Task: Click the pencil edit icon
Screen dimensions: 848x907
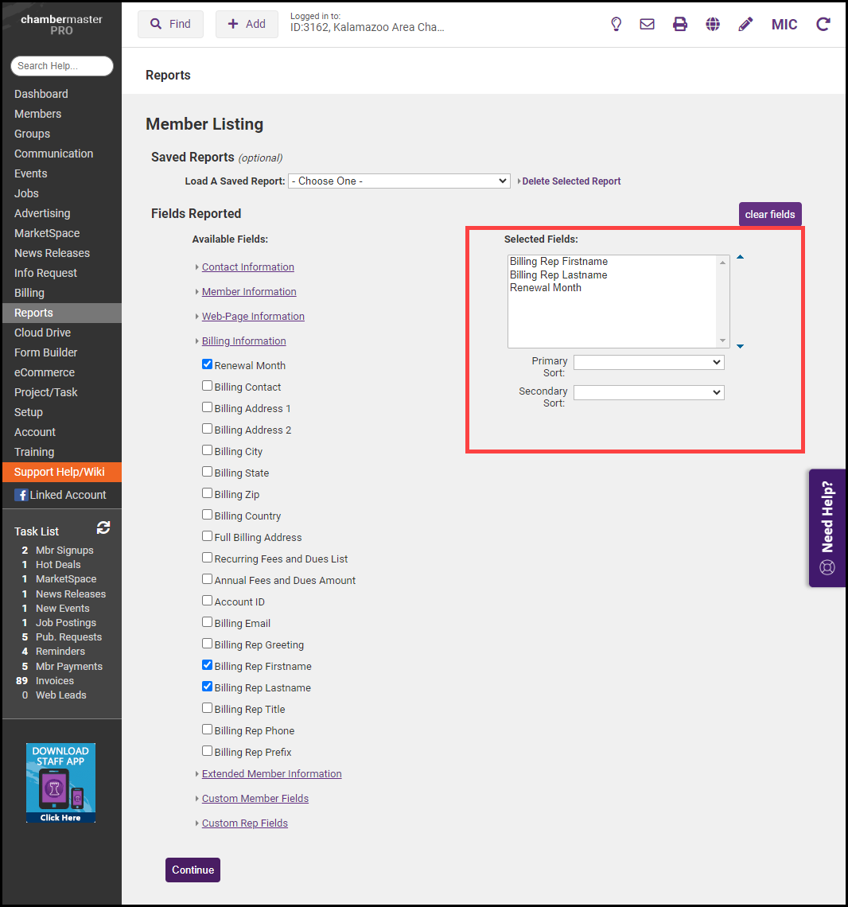Action: click(x=745, y=24)
